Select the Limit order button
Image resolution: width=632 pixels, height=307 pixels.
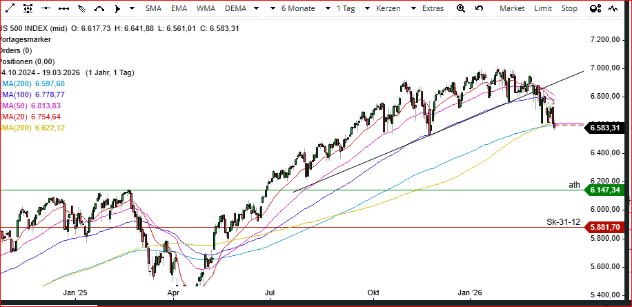click(x=543, y=9)
